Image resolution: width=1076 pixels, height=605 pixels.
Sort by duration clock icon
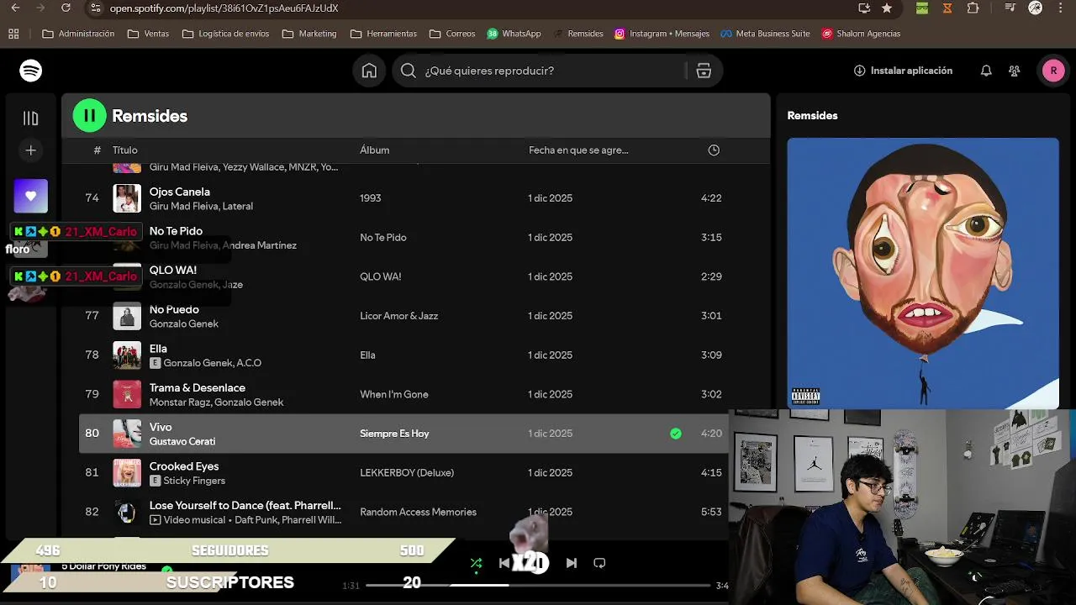click(714, 150)
